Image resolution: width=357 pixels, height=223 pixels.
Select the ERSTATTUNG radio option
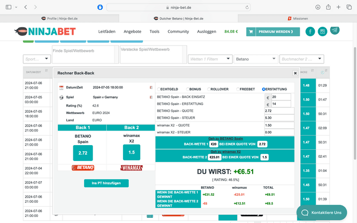[264, 89]
